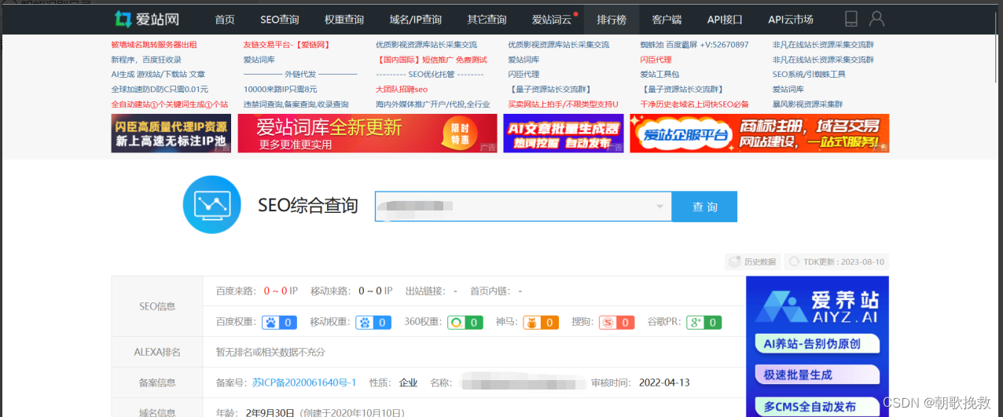Viewport: 1003px width, 417px height.
Task: Click the AI养站-告别伪原创 ad button
Action: [817, 343]
